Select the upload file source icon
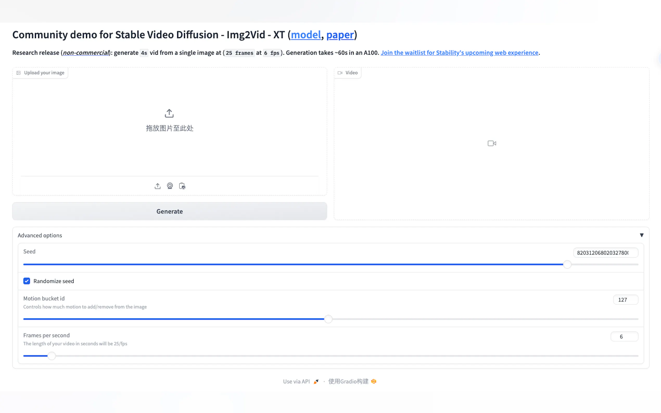The width and height of the screenshot is (661, 413). click(x=157, y=186)
